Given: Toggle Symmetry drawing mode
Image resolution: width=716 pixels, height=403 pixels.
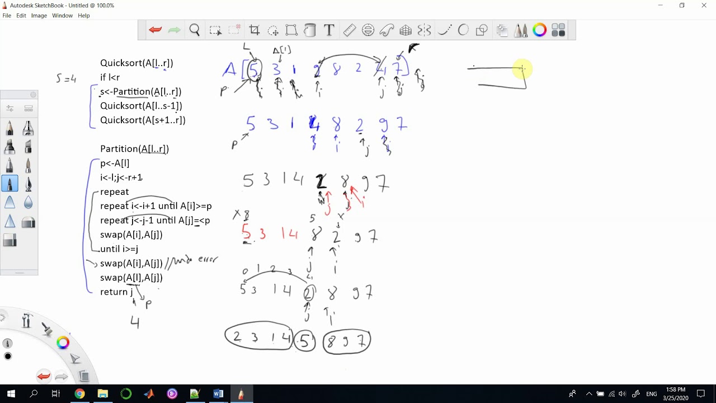Looking at the screenshot, I should (425, 30).
